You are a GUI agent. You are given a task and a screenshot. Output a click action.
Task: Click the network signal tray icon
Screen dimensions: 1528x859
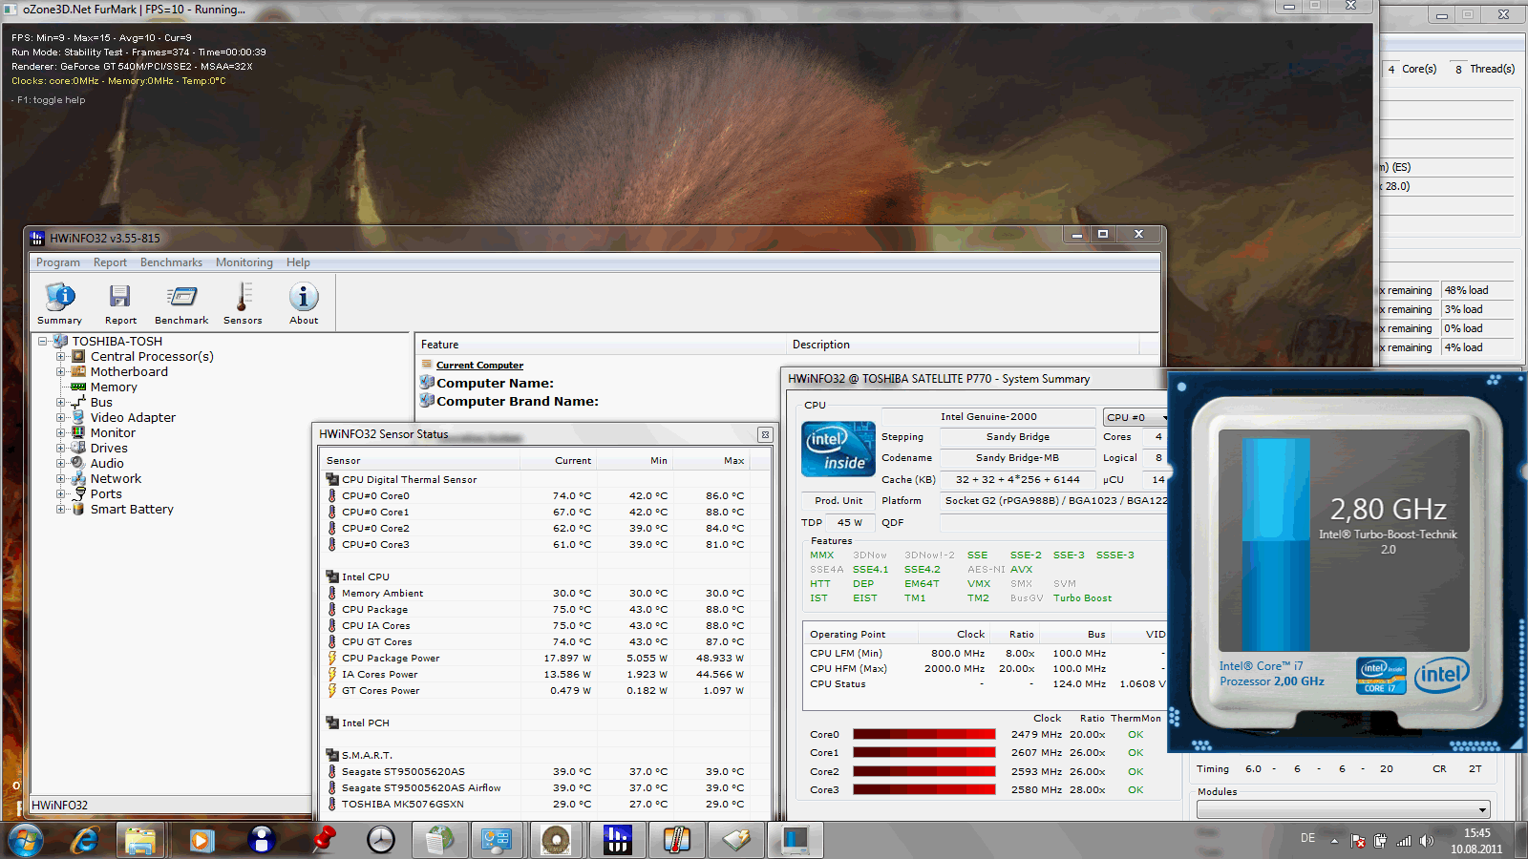pyautogui.click(x=1404, y=841)
